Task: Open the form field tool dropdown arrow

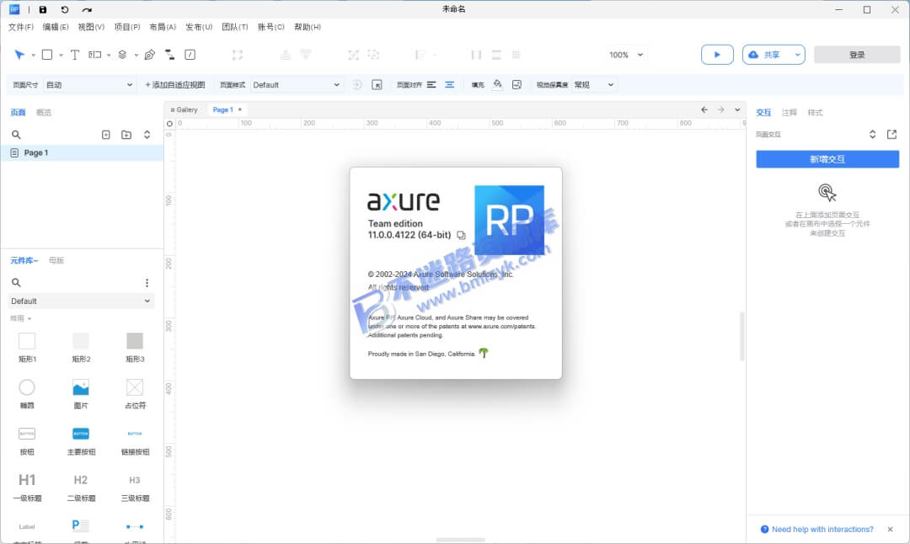Action: point(109,55)
